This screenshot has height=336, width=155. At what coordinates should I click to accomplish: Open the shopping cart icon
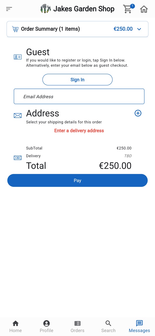[127, 9]
